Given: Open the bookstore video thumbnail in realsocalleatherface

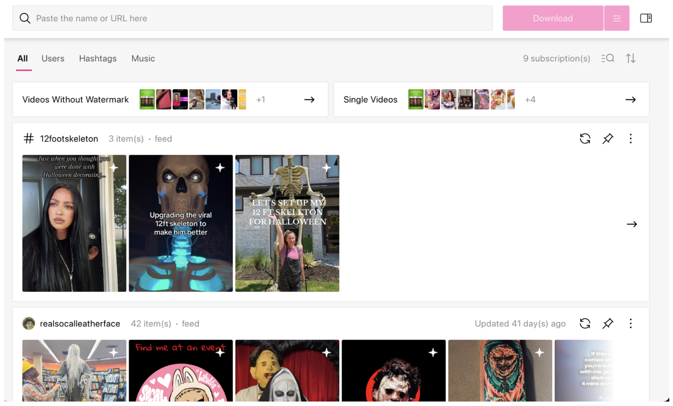Looking at the screenshot, I should click(74, 370).
